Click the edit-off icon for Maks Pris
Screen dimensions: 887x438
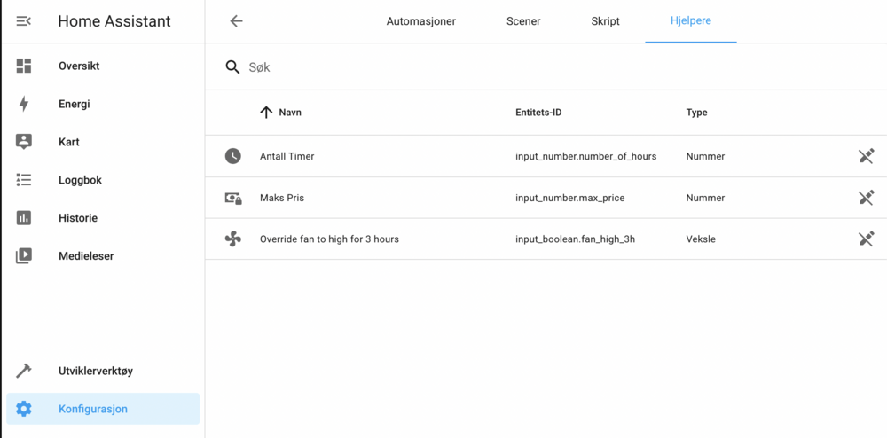(866, 198)
